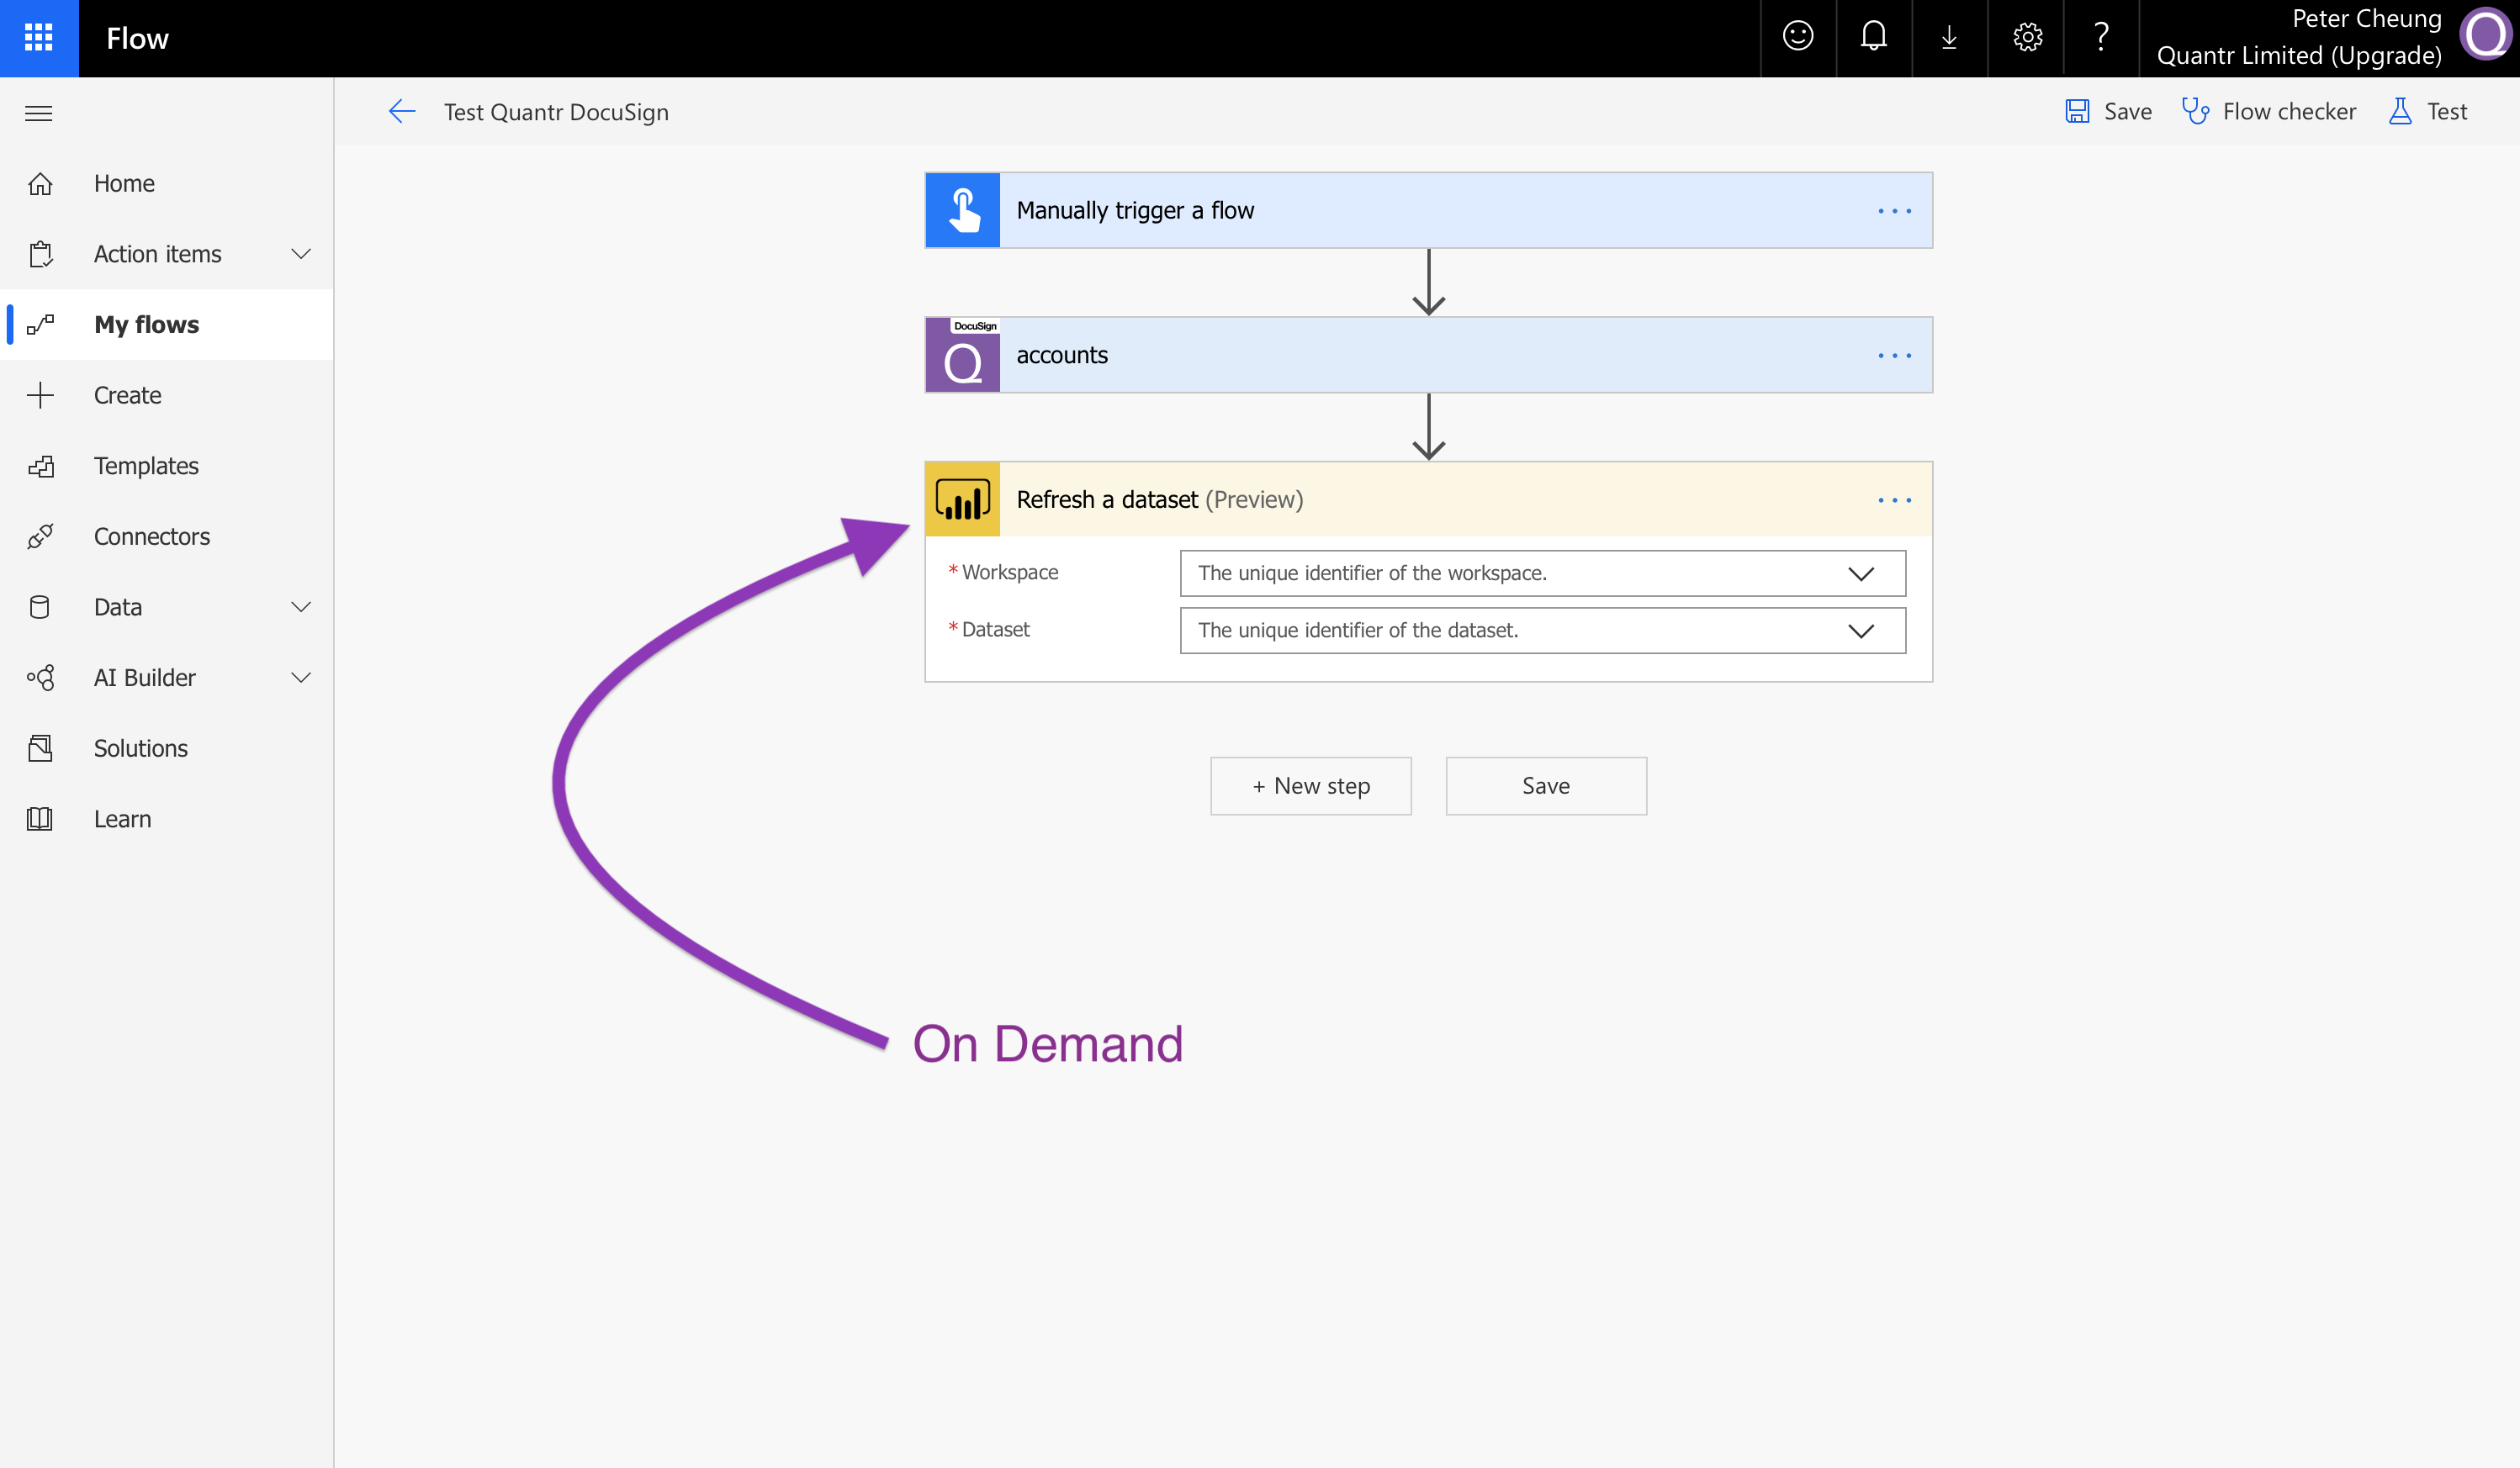Collapse the navigation hamburger menu
This screenshot has height=1468, width=2520.
39,113
